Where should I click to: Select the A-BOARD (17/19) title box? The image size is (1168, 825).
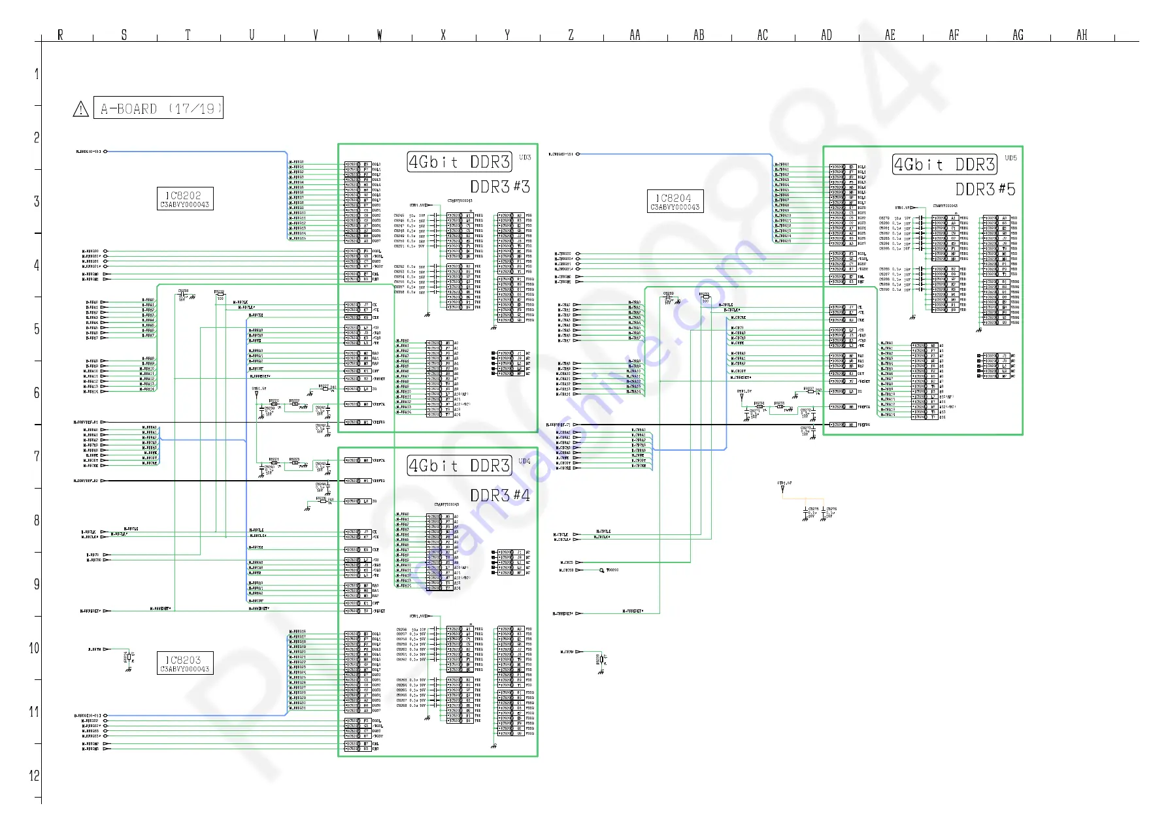pyautogui.click(x=158, y=108)
